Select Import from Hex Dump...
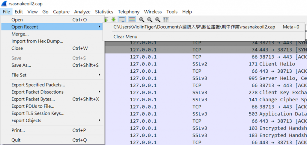Screen dimensions: 307x145 [x=52, y=41]
